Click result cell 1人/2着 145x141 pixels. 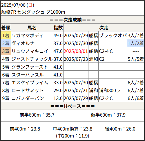click(x=136, y=43)
